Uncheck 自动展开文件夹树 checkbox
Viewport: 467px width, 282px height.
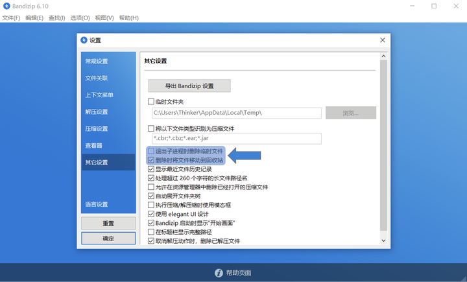[x=151, y=196]
